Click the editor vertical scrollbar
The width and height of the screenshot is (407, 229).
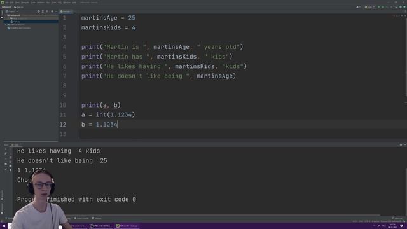[406, 57]
